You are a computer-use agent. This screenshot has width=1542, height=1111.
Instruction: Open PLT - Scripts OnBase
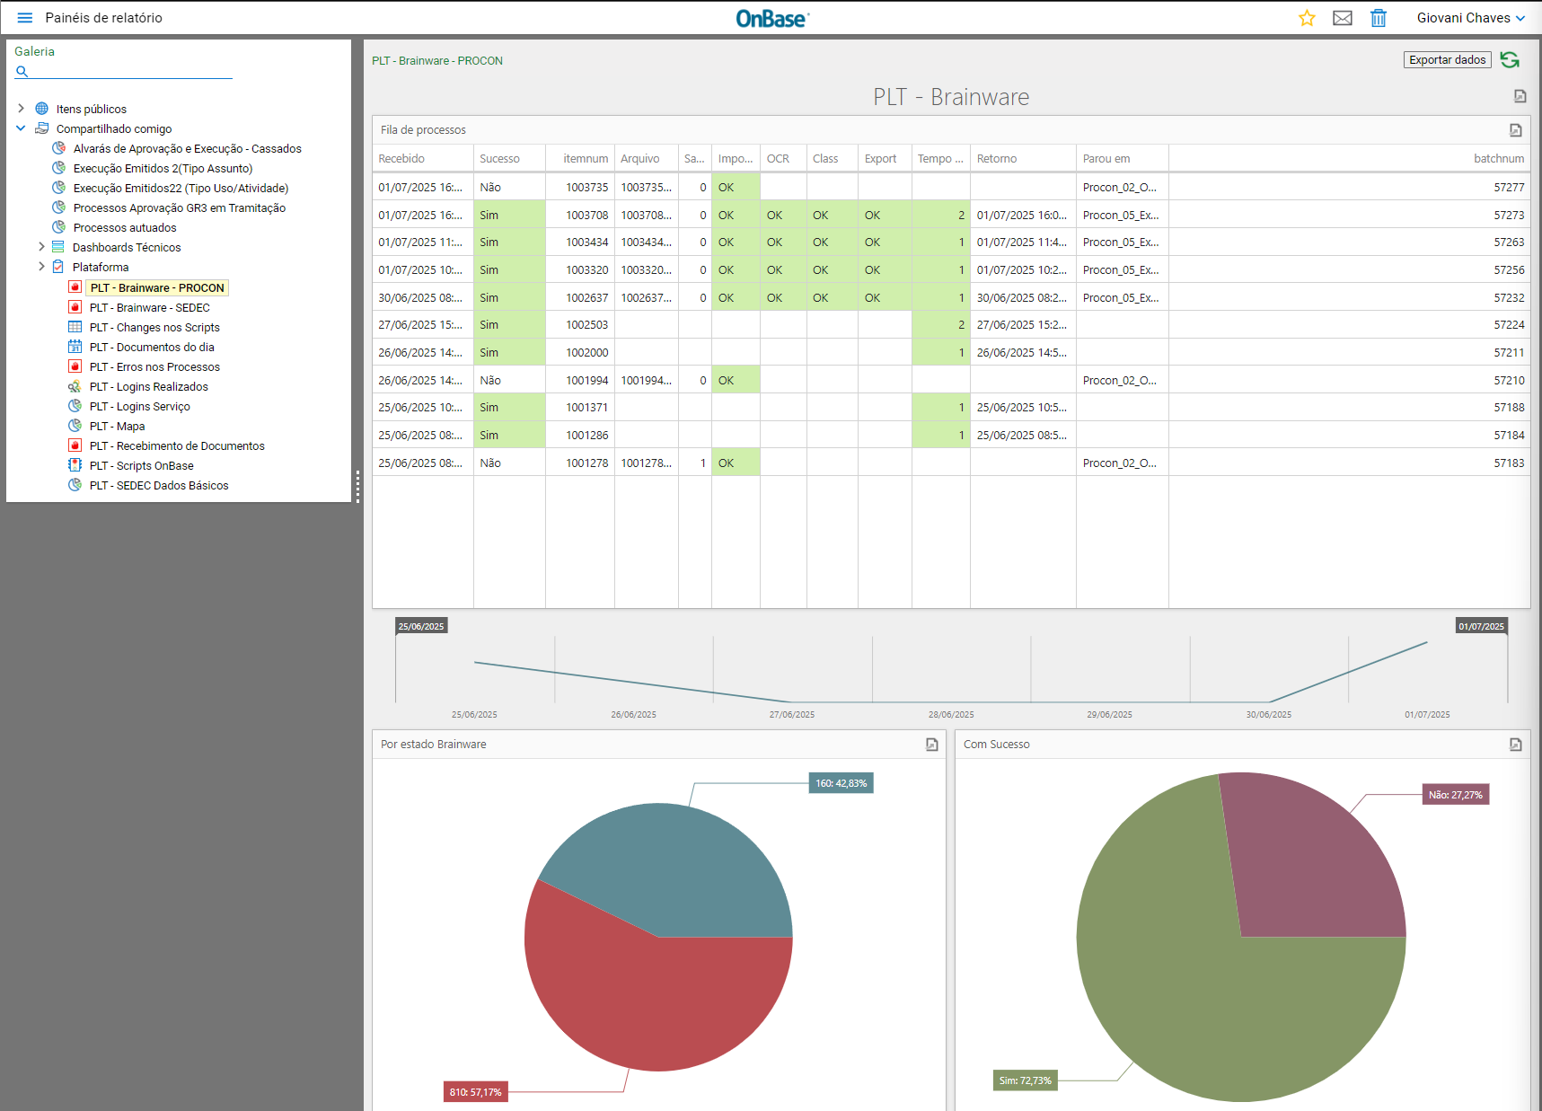click(141, 466)
